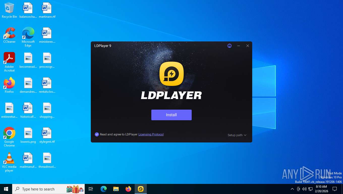Viewport: 343px width, 194px height.
Task: Close the LDPlayer 9 installer window
Action: (248, 46)
